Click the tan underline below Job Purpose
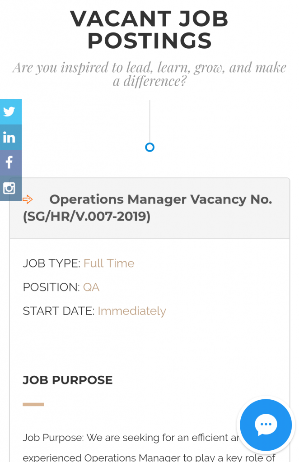The width and height of the screenshot is (299, 462). (33, 405)
